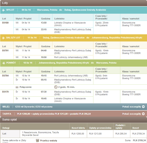
Task: Click the total PLN 2709,34 in the Suma row
Action: coord(139,140)
